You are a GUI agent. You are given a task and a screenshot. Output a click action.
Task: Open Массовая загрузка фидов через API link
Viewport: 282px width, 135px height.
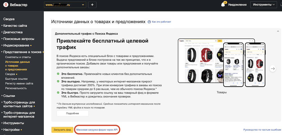coord(96,130)
